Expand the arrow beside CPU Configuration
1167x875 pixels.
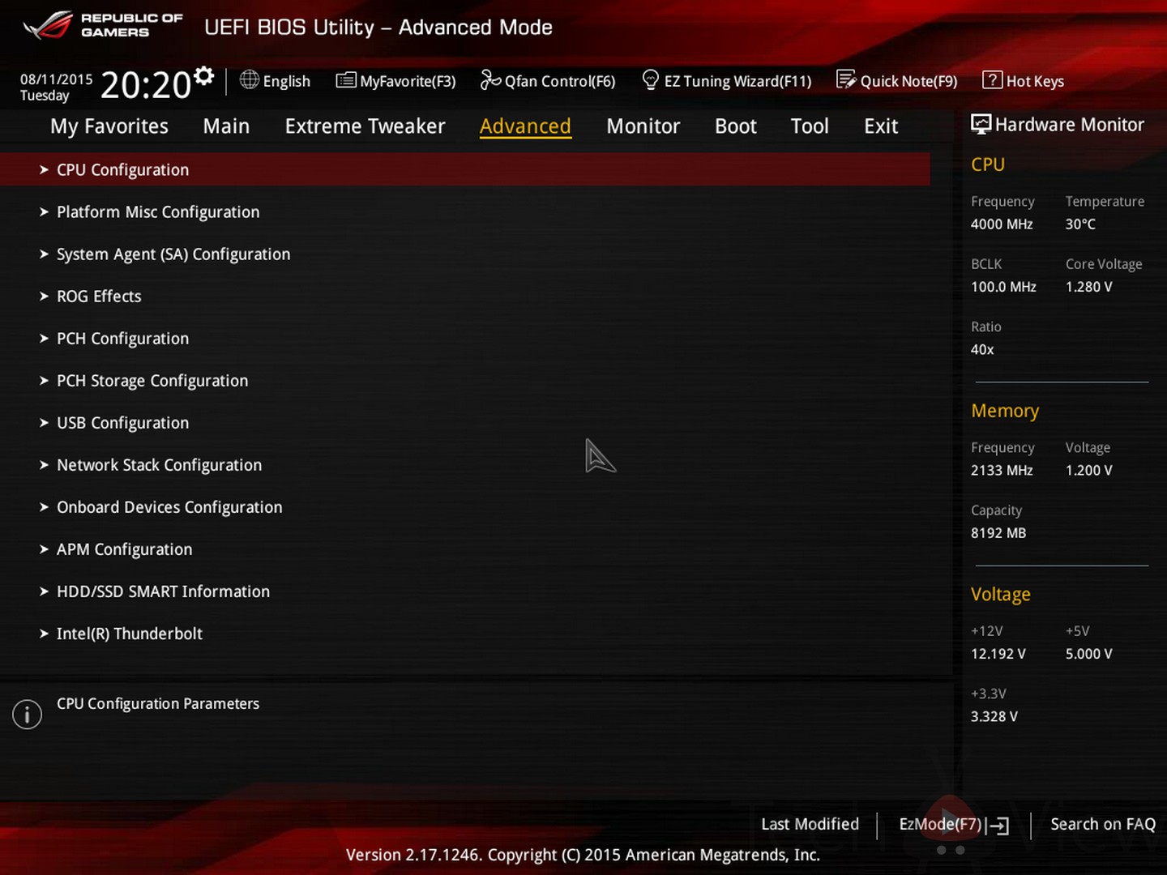point(44,169)
